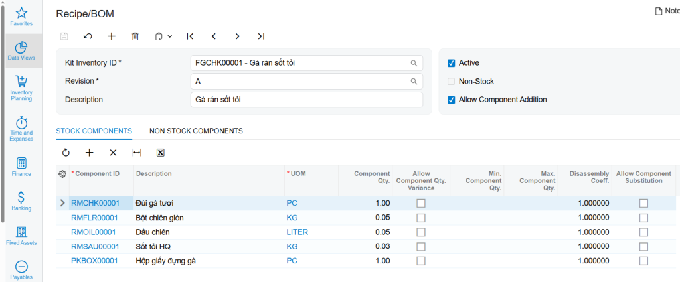Select the 'Sốt tỏi HQ' description cell
The width and height of the screenshot is (680, 282).
(x=209, y=246)
